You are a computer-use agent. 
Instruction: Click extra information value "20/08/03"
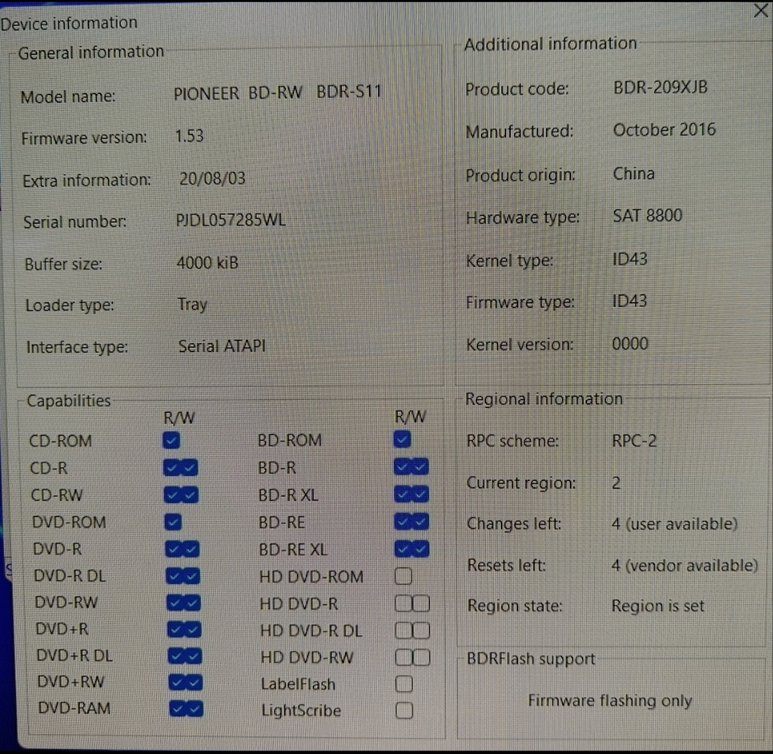[212, 178]
